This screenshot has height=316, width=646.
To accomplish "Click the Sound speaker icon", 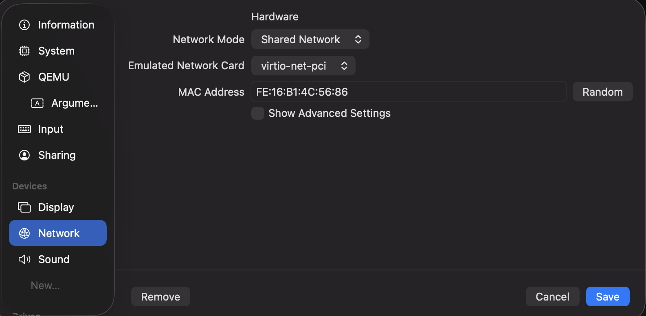I will pyautogui.click(x=24, y=259).
